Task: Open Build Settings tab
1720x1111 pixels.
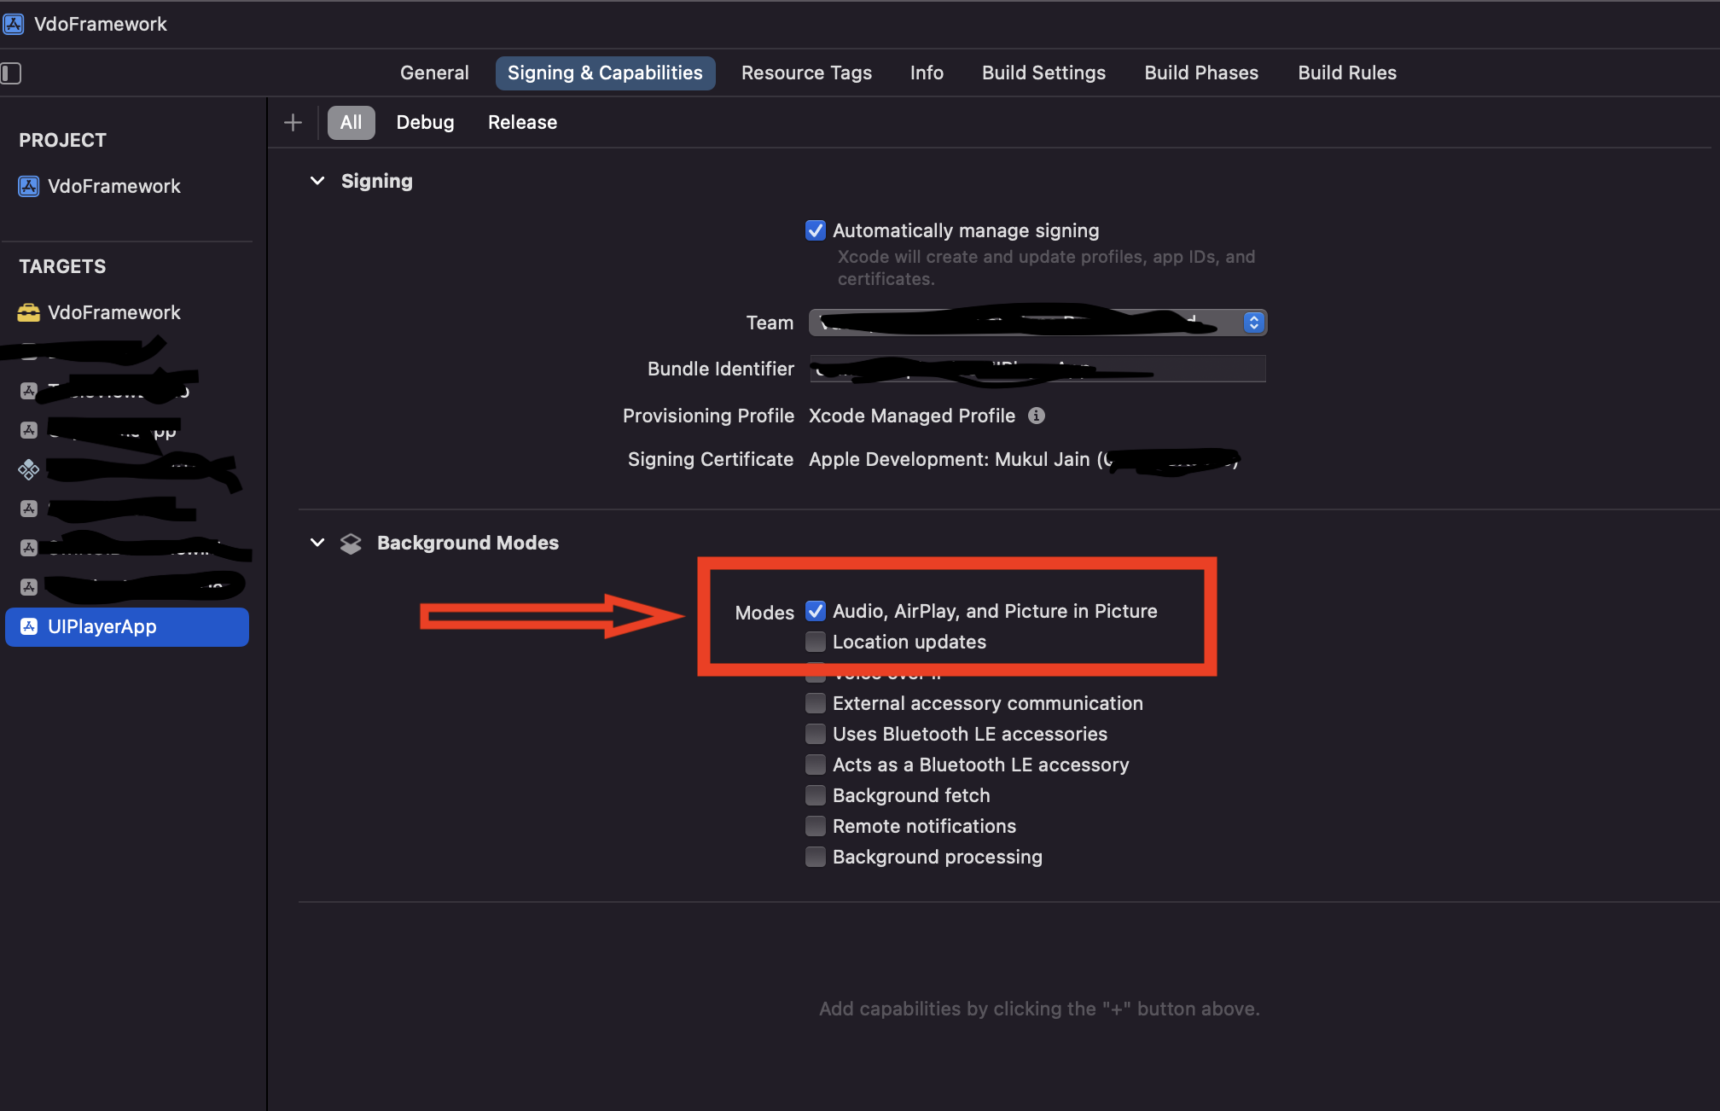Action: 1043,73
